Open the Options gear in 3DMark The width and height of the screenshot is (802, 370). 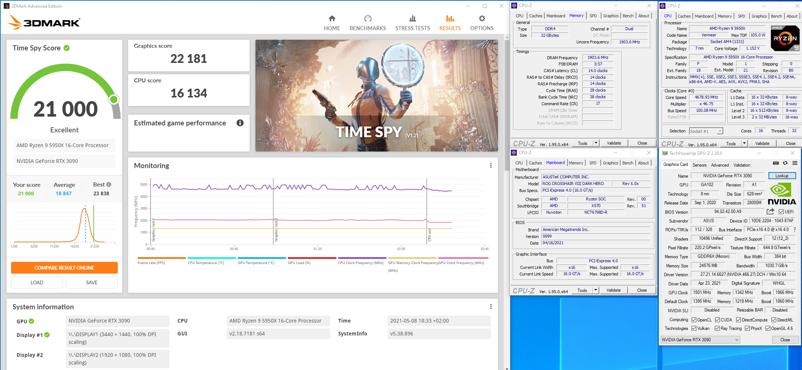pyautogui.click(x=482, y=18)
